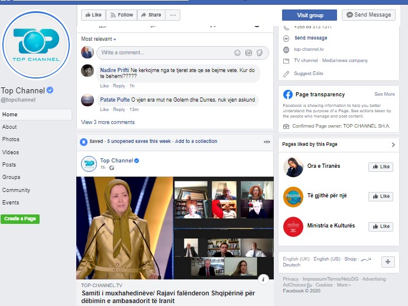Open the Photos section in sidebar
This screenshot has height=306, width=408.
pyautogui.click(x=11, y=139)
